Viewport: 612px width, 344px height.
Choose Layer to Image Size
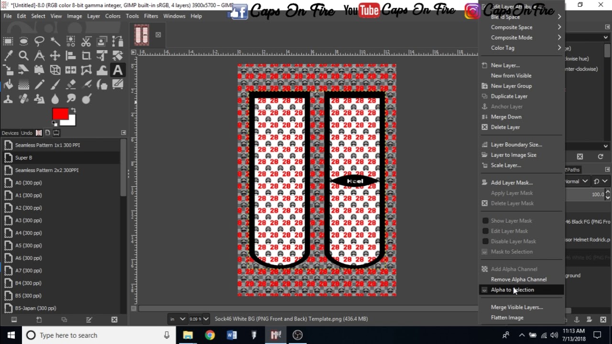pyautogui.click(x=522, y=155)
